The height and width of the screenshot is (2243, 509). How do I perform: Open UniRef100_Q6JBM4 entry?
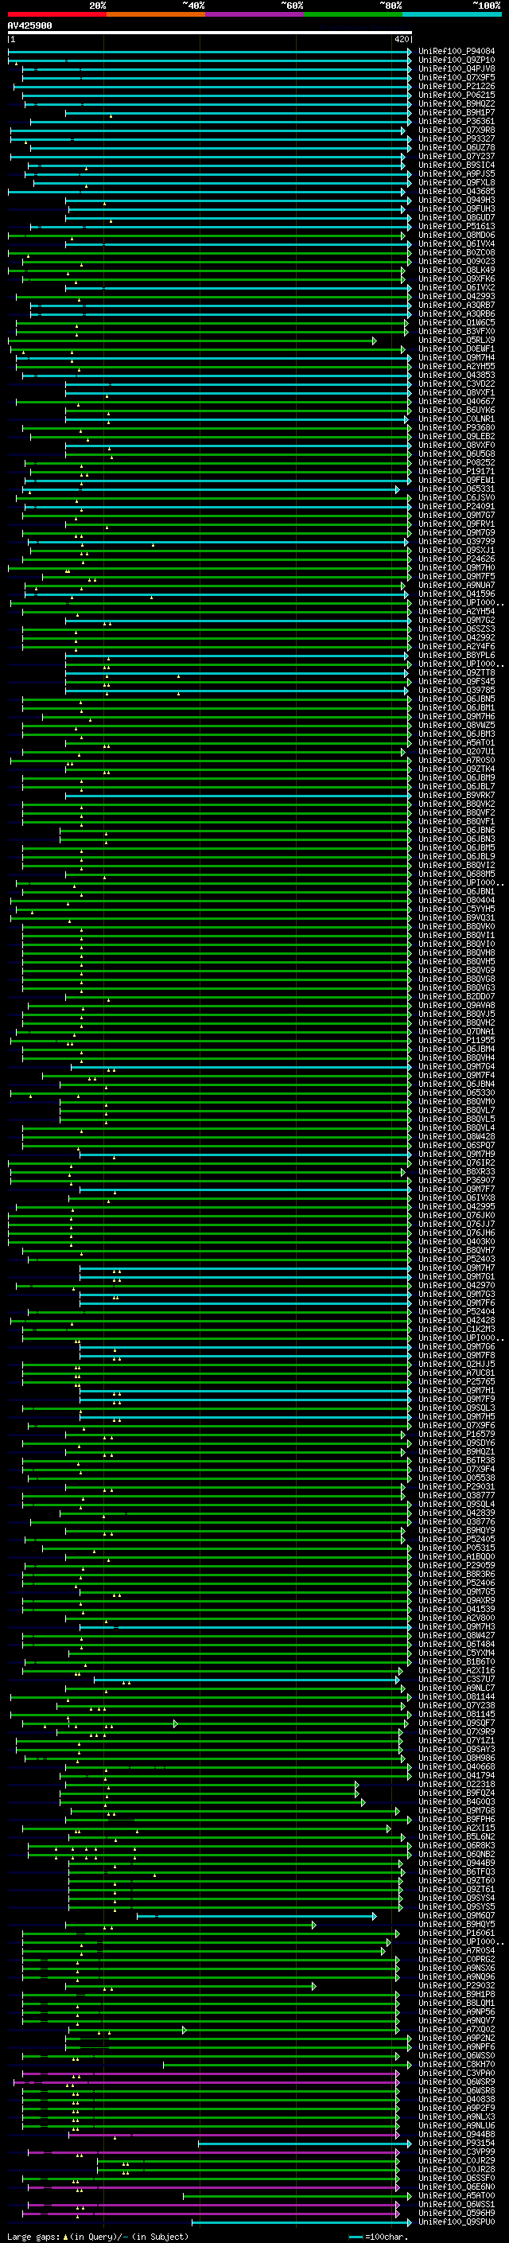(456, 1049)
